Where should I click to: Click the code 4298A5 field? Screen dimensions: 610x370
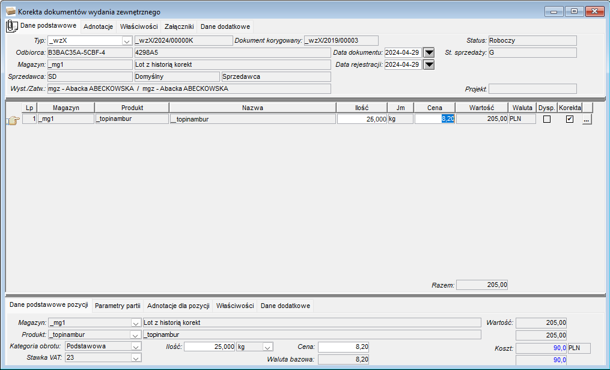point(233,52)
